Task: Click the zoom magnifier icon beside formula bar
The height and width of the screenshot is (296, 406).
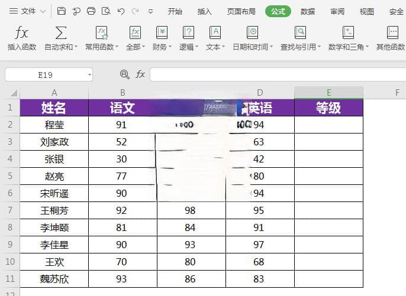Action: point(124,74)
